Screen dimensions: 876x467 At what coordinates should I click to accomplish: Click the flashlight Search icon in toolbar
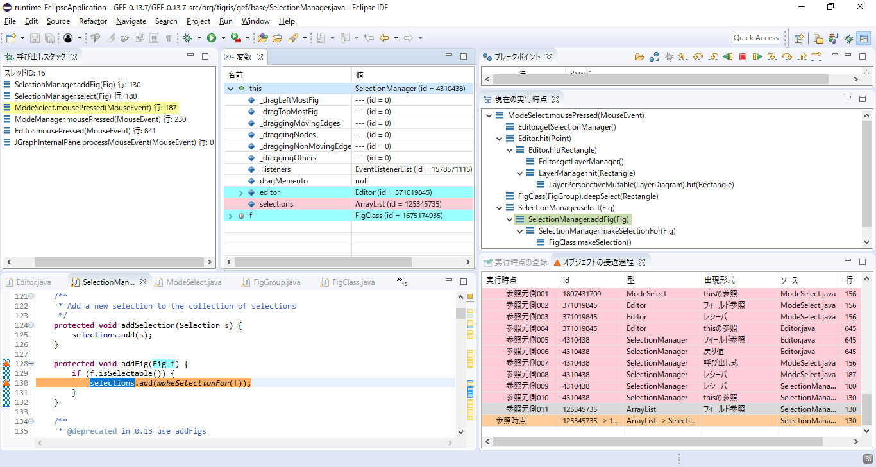click(x=292, y=38)
